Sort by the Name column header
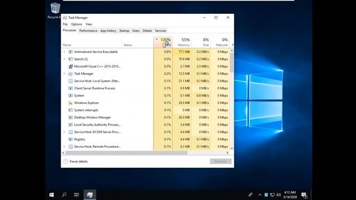 pos(92,42)
